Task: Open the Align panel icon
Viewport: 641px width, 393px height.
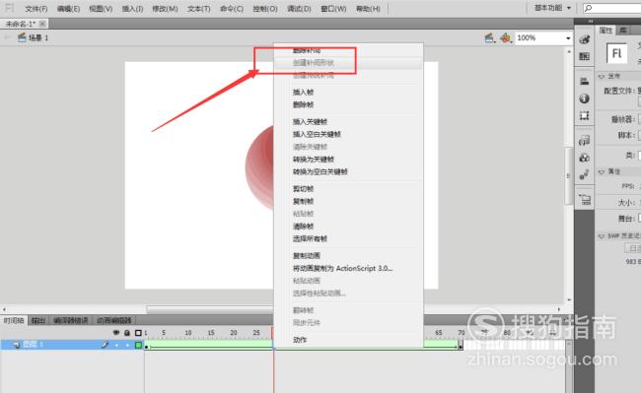Action: [x=584, y=82]
